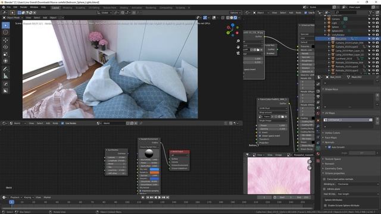Switch to the Modeling workspace tab
This screenshot has height=214, width=381.
tap(67, 8)
